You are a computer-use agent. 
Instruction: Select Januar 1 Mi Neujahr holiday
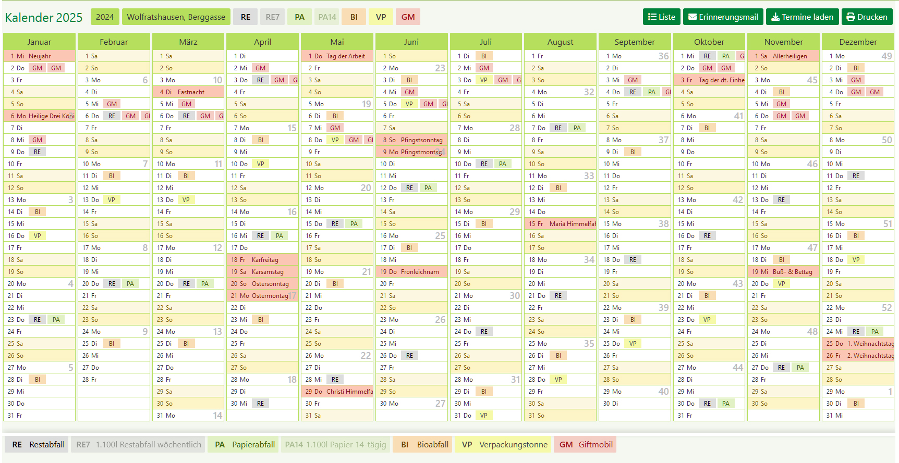coord(39,56)
